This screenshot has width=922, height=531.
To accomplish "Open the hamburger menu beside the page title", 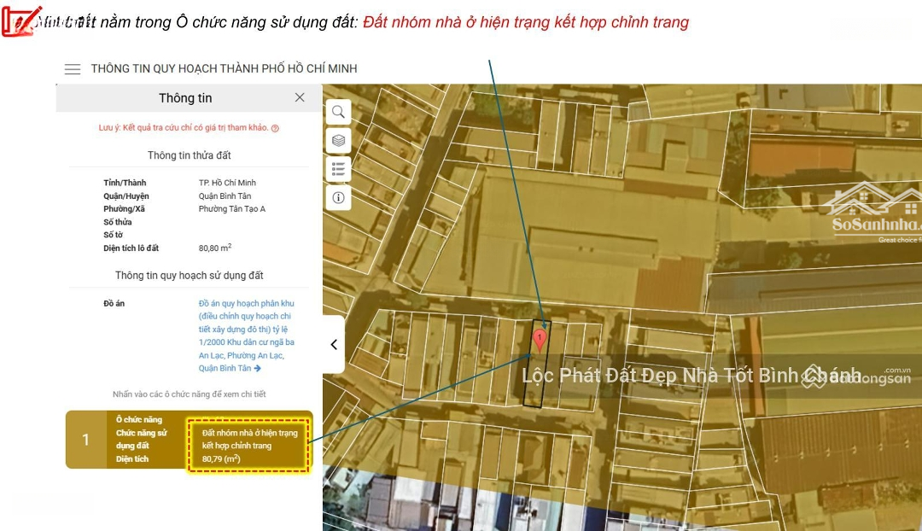I will 73,69.
